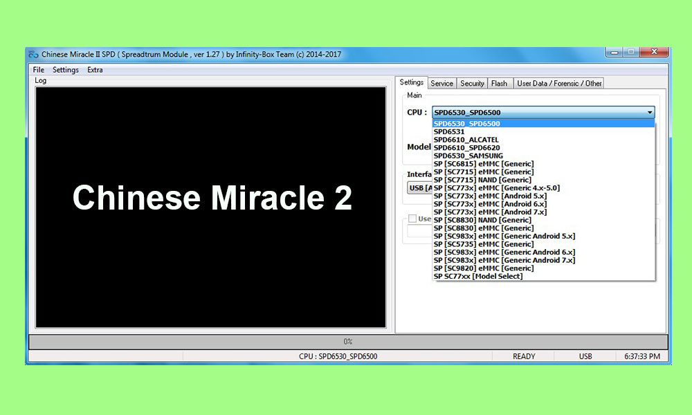Image resolution: width=692 pixels, height=415 pixels.
Task: Switch to the Security tab
Action: [472, 84]
